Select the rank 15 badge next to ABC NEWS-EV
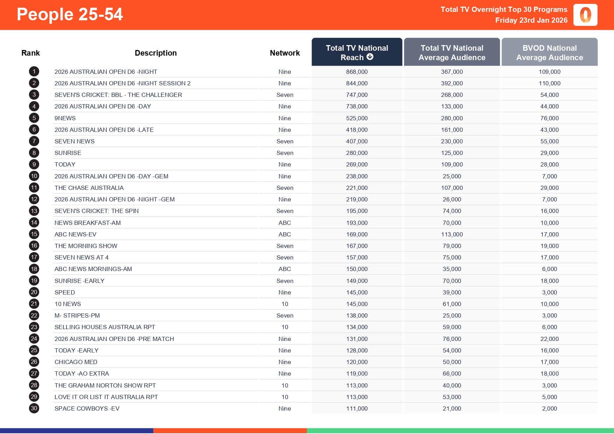Viewport: 614px width, 434px height. tap(34, 234)
